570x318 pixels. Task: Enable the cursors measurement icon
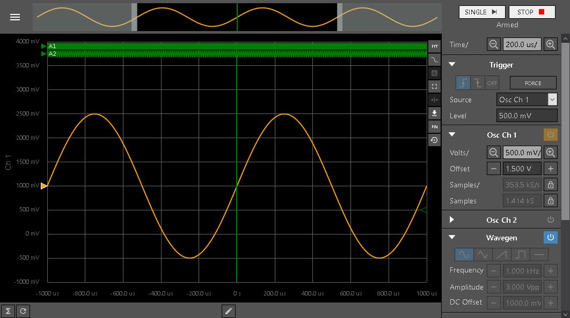(434, 100)
